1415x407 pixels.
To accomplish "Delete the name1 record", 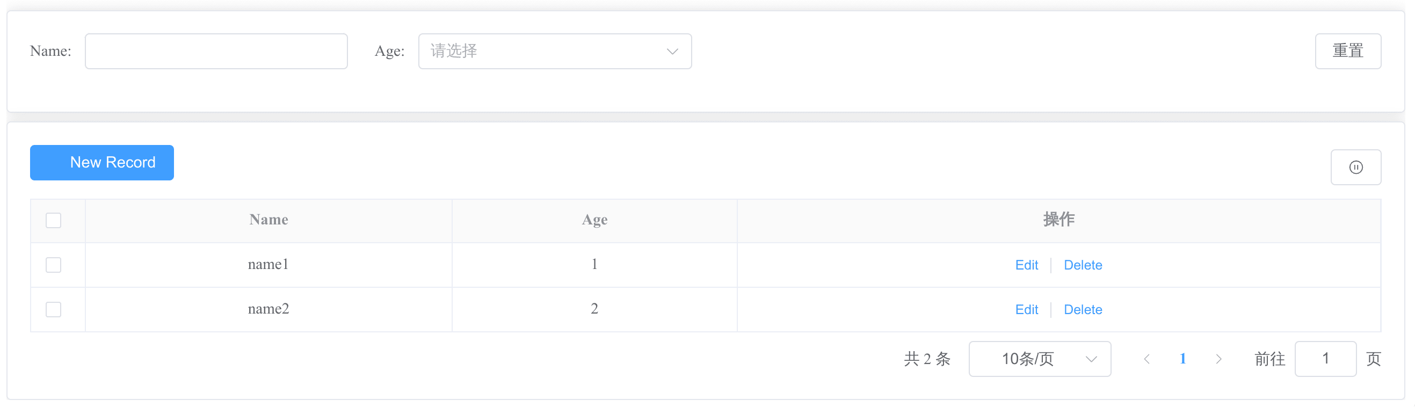I will (1083, 265).
